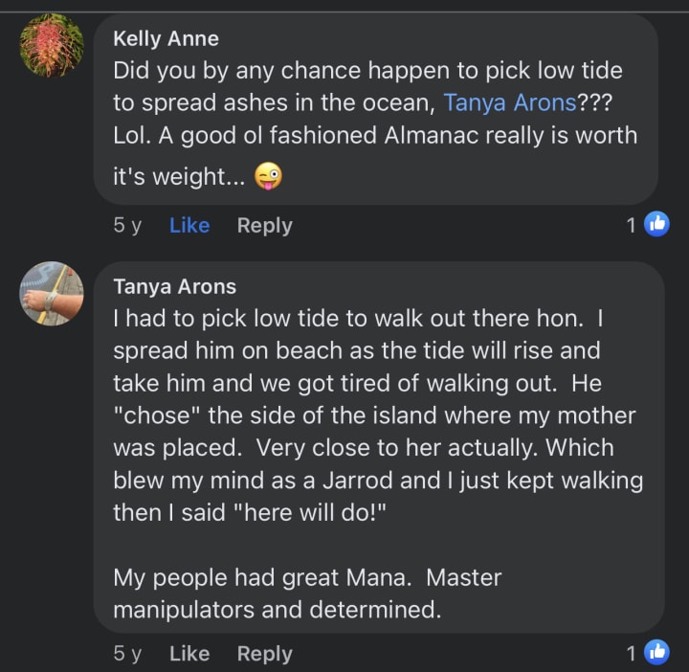Open the blue Tanya Arons mention link
Viewport: 689px width, 672px height.
click(x=507, y=102)
